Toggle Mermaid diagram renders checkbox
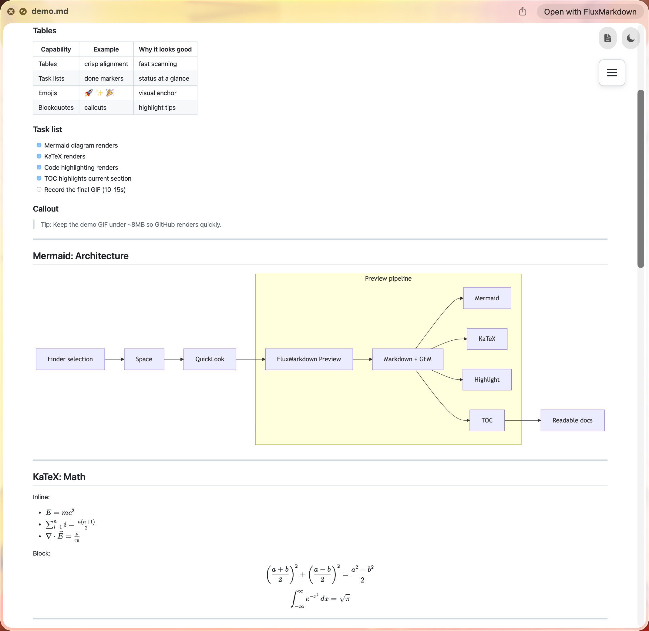This screenshot has height=631, width=649. click(39, 145)
